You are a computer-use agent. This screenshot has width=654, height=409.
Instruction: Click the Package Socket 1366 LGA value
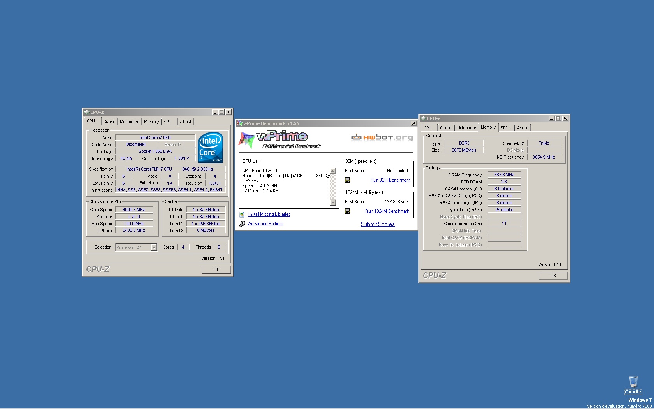155,152
